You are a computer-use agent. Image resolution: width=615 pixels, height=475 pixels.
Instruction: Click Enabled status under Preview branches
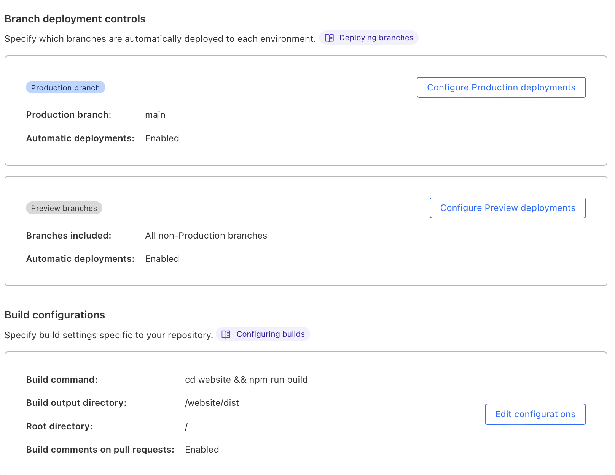coord(162,259)
